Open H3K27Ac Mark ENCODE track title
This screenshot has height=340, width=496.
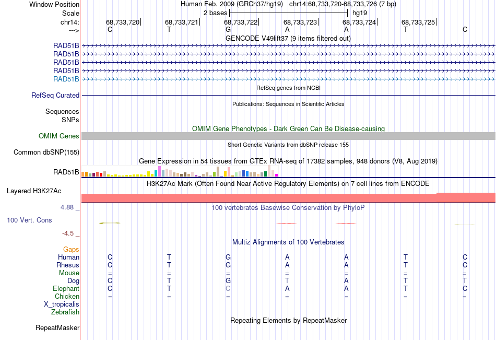(x=288, y=184)
